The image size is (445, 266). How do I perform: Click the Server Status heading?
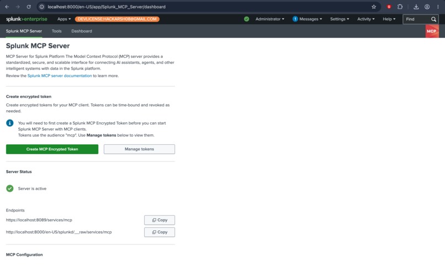tap(19, 172)
